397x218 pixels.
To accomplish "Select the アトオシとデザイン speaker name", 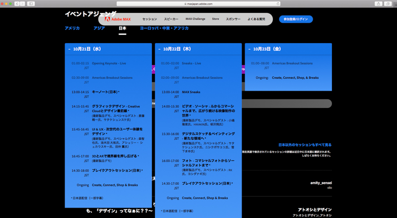I will [315, 210].
